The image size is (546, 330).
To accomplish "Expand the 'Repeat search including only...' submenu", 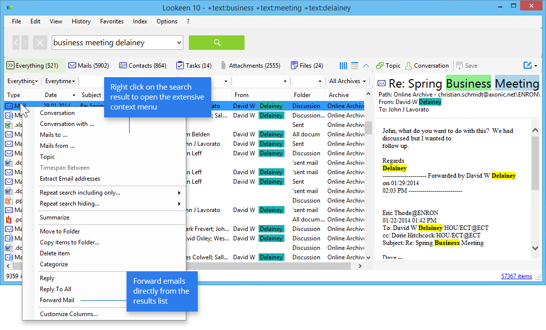I will (x=110, y=193).
